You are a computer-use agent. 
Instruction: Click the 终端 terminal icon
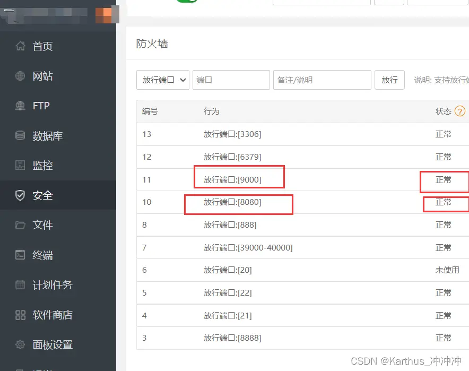20,255
